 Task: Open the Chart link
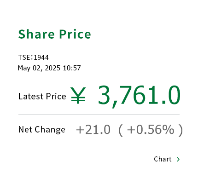tap(167, 159)
